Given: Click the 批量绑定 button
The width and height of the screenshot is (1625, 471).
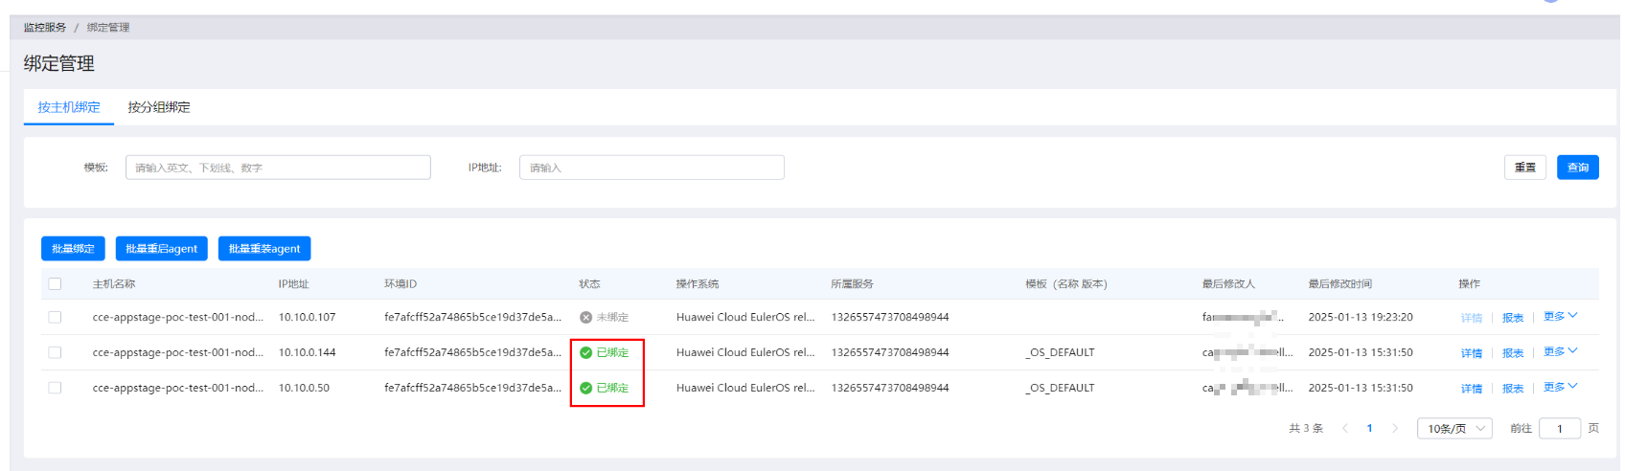Looking at the screenshot, I should (x=73, y=248).
